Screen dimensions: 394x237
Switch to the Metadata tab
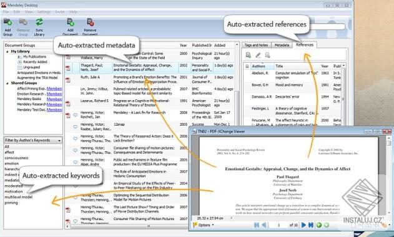282,45
